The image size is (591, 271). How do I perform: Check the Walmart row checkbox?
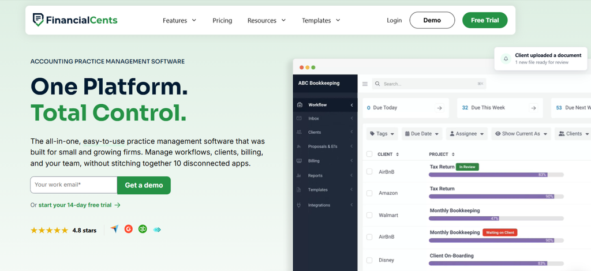coord(369,215)
